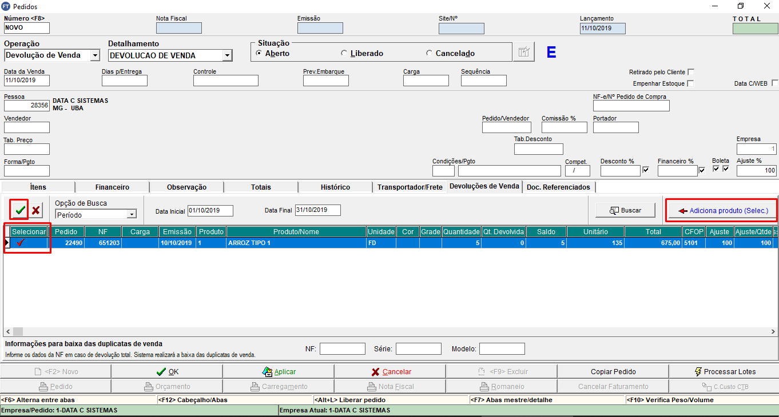This screenshot has width=779, height=417.
Task: Open the Operação dropdown
Action: coord(95,55)
